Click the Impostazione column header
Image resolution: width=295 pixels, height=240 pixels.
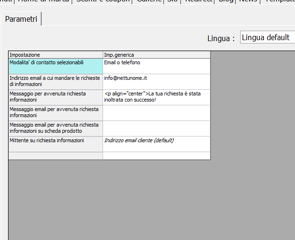click(56, 55)
